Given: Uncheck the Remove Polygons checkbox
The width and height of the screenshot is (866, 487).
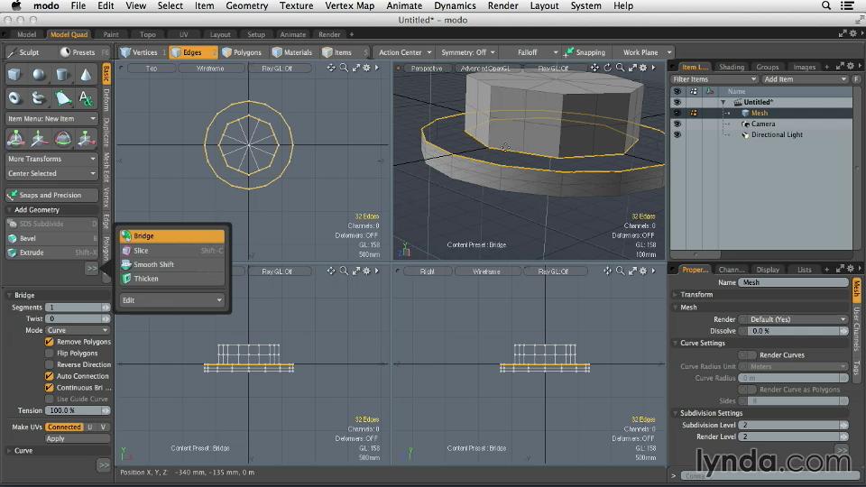Looking at the screenshot, I should tap(50, 342).
